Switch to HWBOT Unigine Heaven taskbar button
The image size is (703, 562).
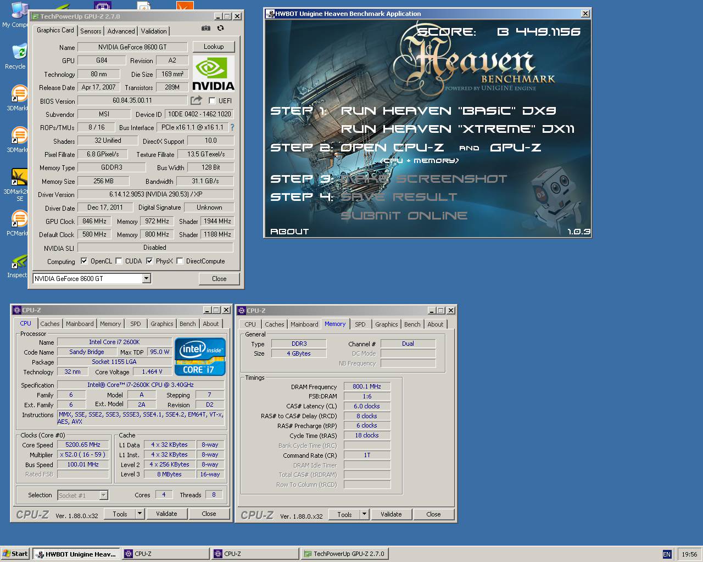[76, 554]
